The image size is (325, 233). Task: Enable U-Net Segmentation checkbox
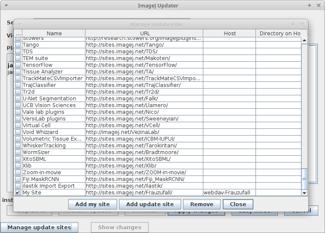pyautogui.click(x=18, y=98)
